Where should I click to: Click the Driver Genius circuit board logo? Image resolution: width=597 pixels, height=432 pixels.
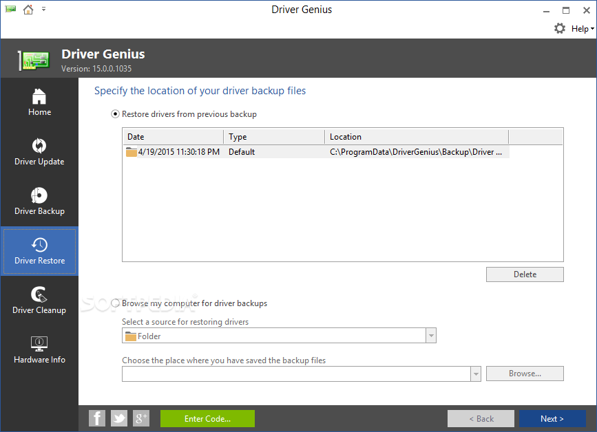tap(34, 60)
